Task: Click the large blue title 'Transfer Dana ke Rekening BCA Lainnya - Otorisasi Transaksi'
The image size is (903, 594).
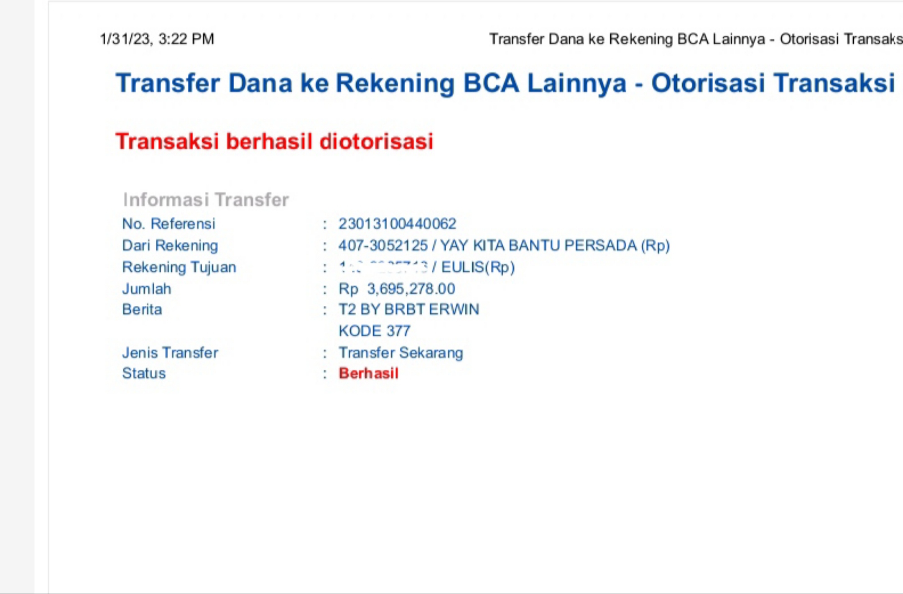Action: 505,83
